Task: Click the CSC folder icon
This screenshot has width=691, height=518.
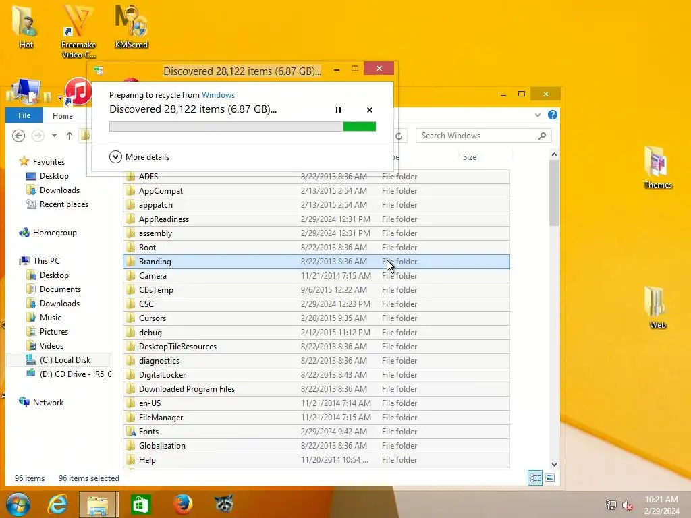Action: [x=130, y=304]
